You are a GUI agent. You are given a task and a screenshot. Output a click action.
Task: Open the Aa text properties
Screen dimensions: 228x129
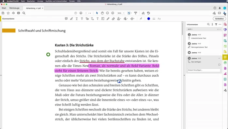(x=159, y=19)
